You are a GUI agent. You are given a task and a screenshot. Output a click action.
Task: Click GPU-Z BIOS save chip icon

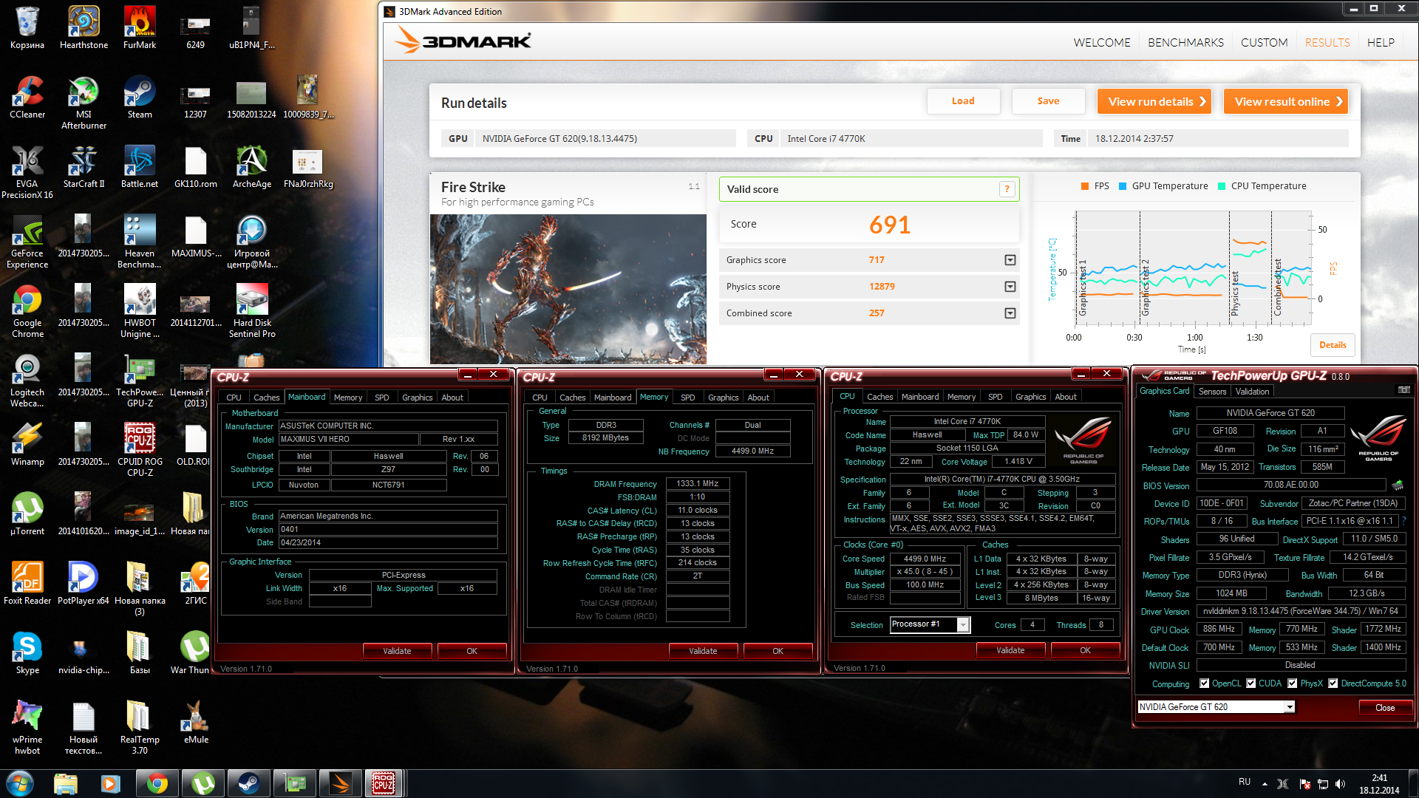pyautogui.click(x=1397, y=485)
